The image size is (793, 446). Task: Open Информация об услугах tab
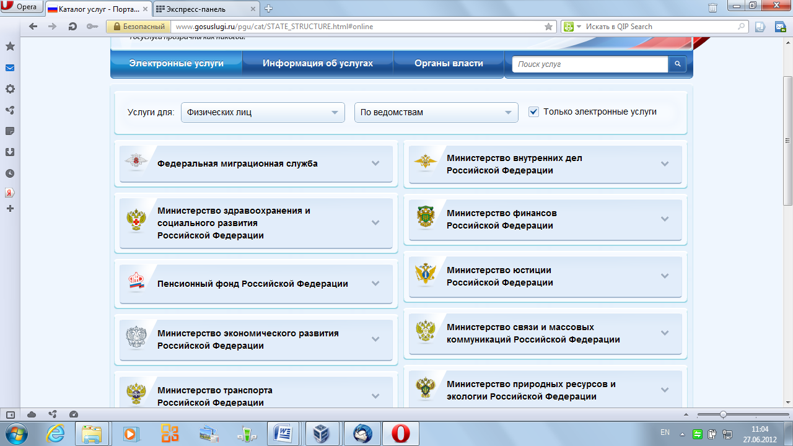tap(318, 63)
